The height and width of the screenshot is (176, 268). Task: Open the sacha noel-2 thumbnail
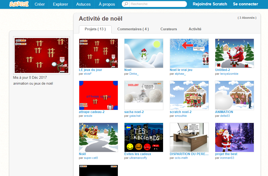click(144, 95)
